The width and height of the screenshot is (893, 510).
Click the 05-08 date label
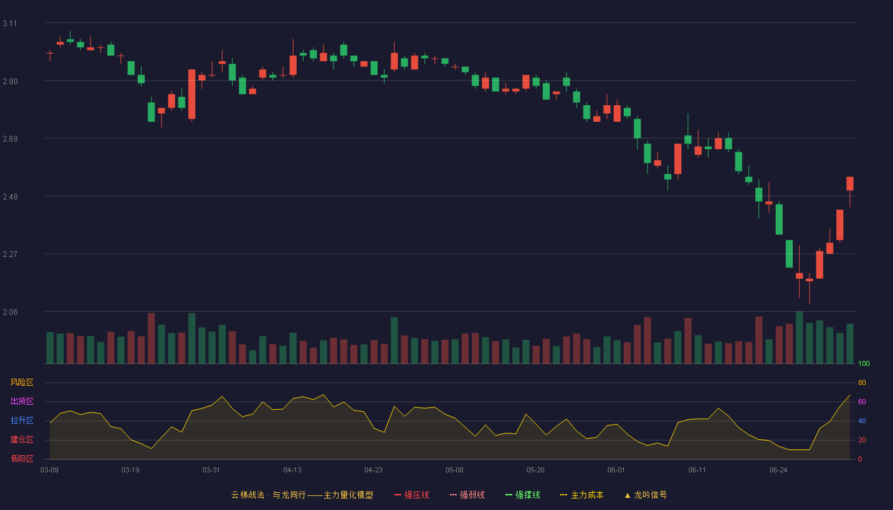[x=454, y=470]
